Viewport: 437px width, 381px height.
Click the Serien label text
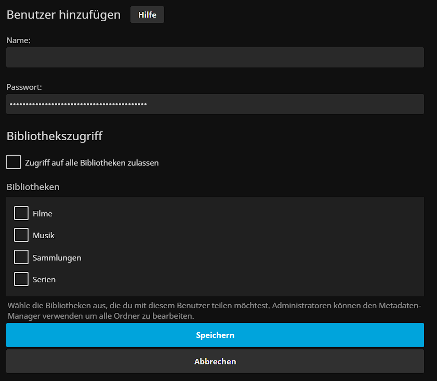(x=44, y=280)
